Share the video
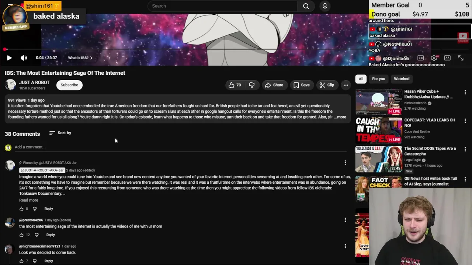Image resolution: width=472 pixels, height=265 pixels. pyautogui.click(x=274, y=85)
